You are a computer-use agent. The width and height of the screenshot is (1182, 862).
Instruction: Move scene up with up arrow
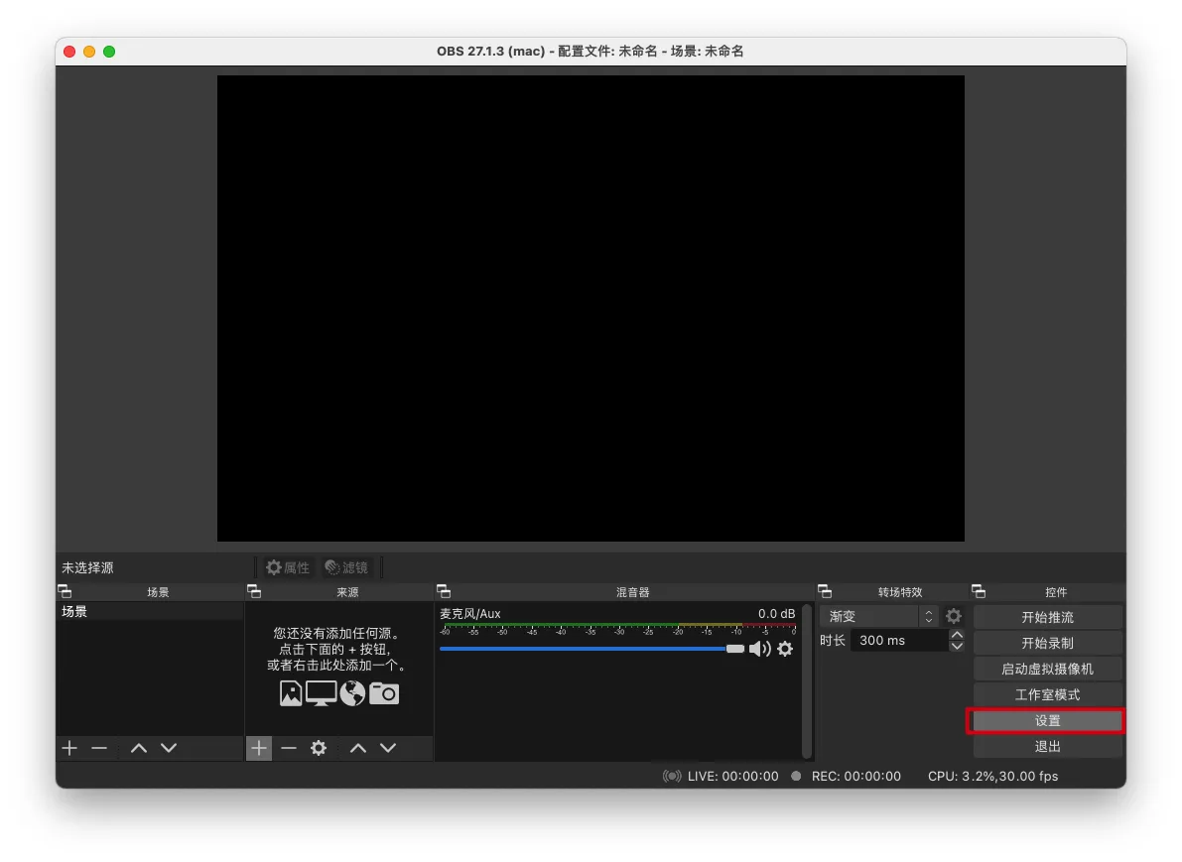(139, 748)
